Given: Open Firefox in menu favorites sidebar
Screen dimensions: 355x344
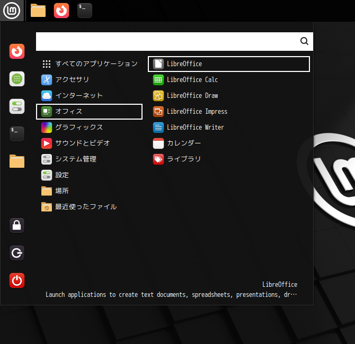Looking at the screenshot, I should (x=17, y=51).
